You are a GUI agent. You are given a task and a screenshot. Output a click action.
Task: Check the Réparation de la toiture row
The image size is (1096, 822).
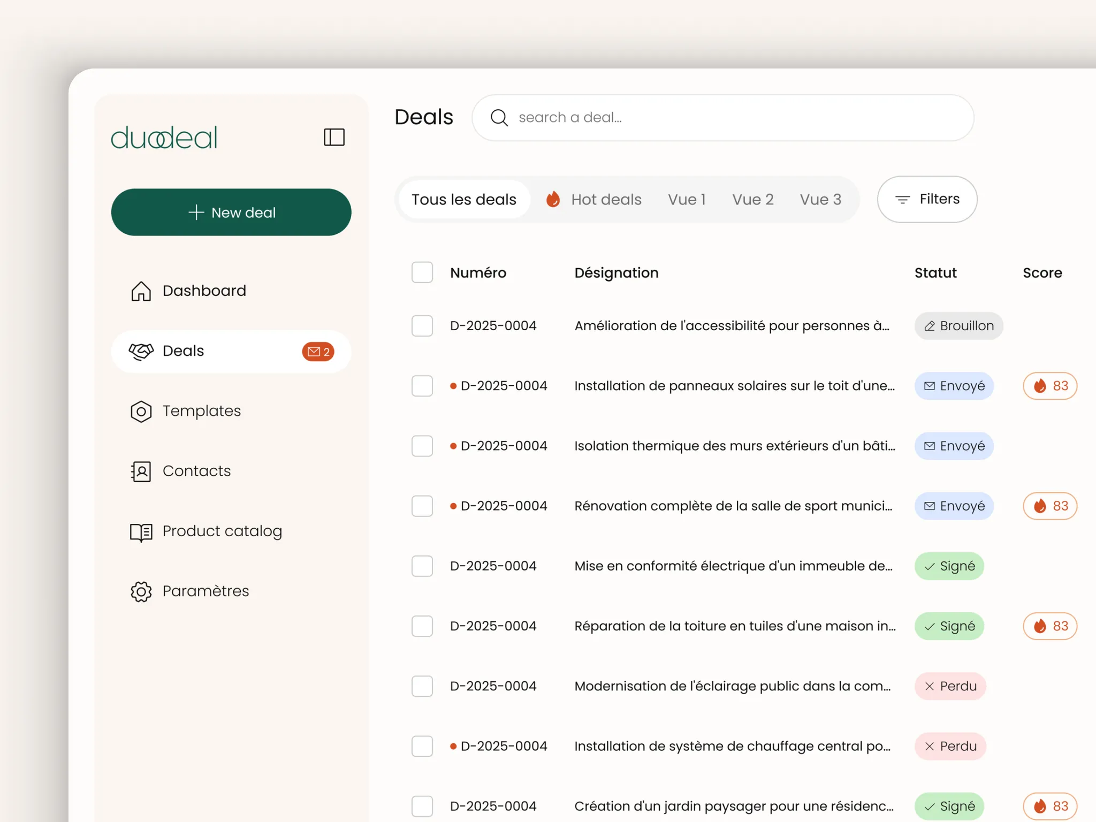[x=422, y=626]
